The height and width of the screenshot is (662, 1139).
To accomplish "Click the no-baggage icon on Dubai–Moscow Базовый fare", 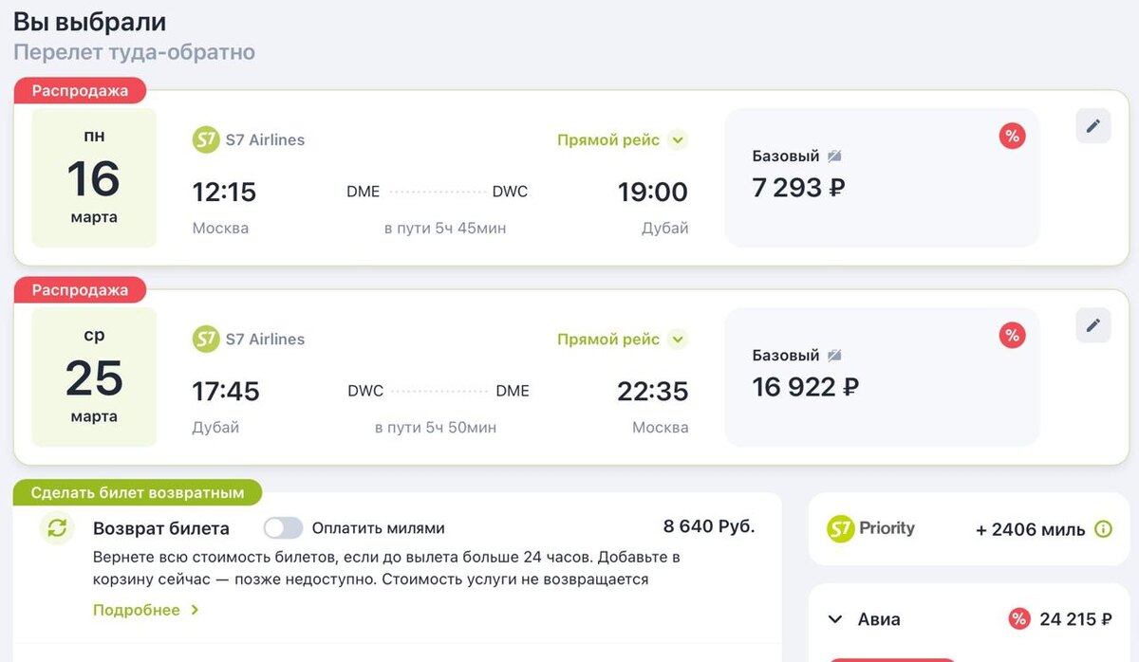I will coord(834,356).
